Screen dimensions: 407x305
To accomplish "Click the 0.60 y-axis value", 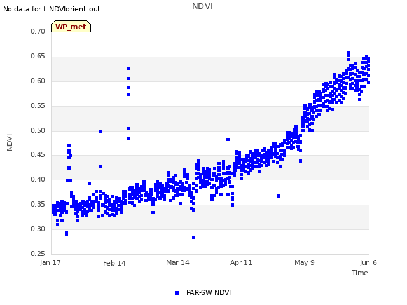I will 38,81.
